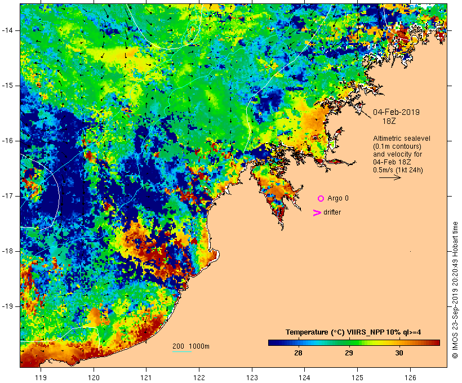This screenshot has height=383, width=462.
Task: Click the longitude axis label 124
Action: 305,377
